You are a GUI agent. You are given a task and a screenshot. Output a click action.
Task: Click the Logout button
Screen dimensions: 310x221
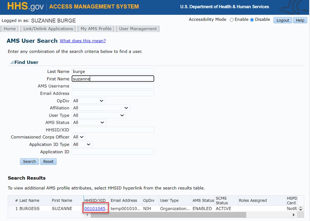tap(283, 20)
